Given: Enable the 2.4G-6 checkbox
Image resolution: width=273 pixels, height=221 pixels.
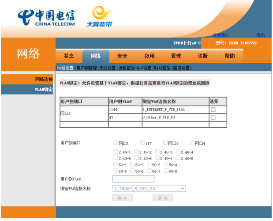Looking at the screenshot, I should point(137,158).
